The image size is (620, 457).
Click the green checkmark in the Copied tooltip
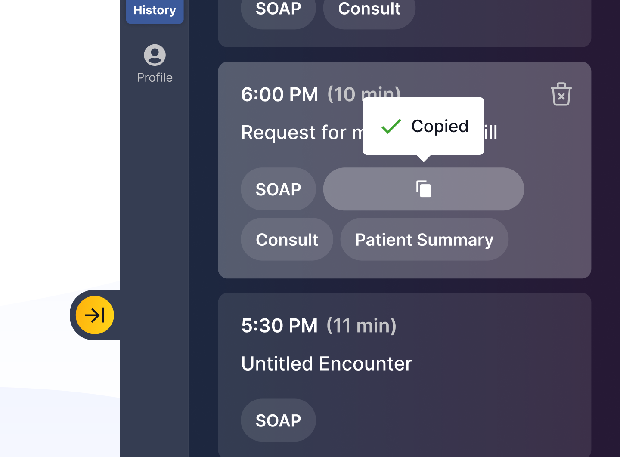391,126
